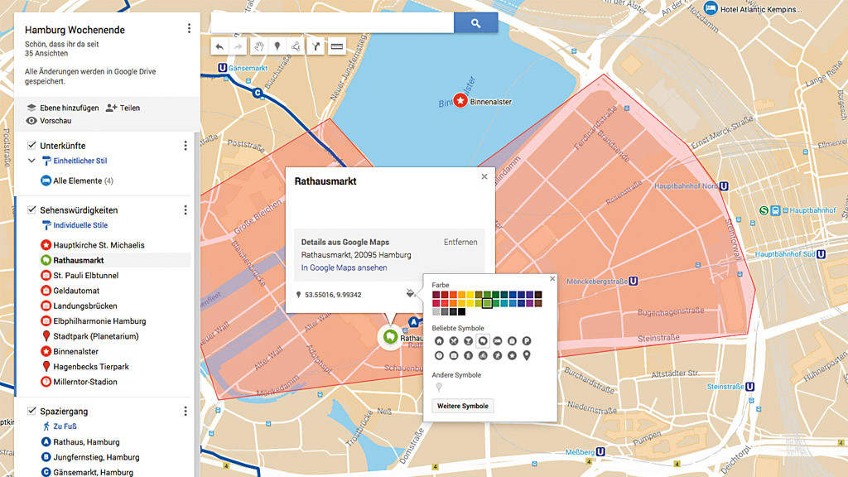Open Hamburg Wochenende three-dot menu
Image resolution: width=848 pixels, height=477 pixels.
189,29
